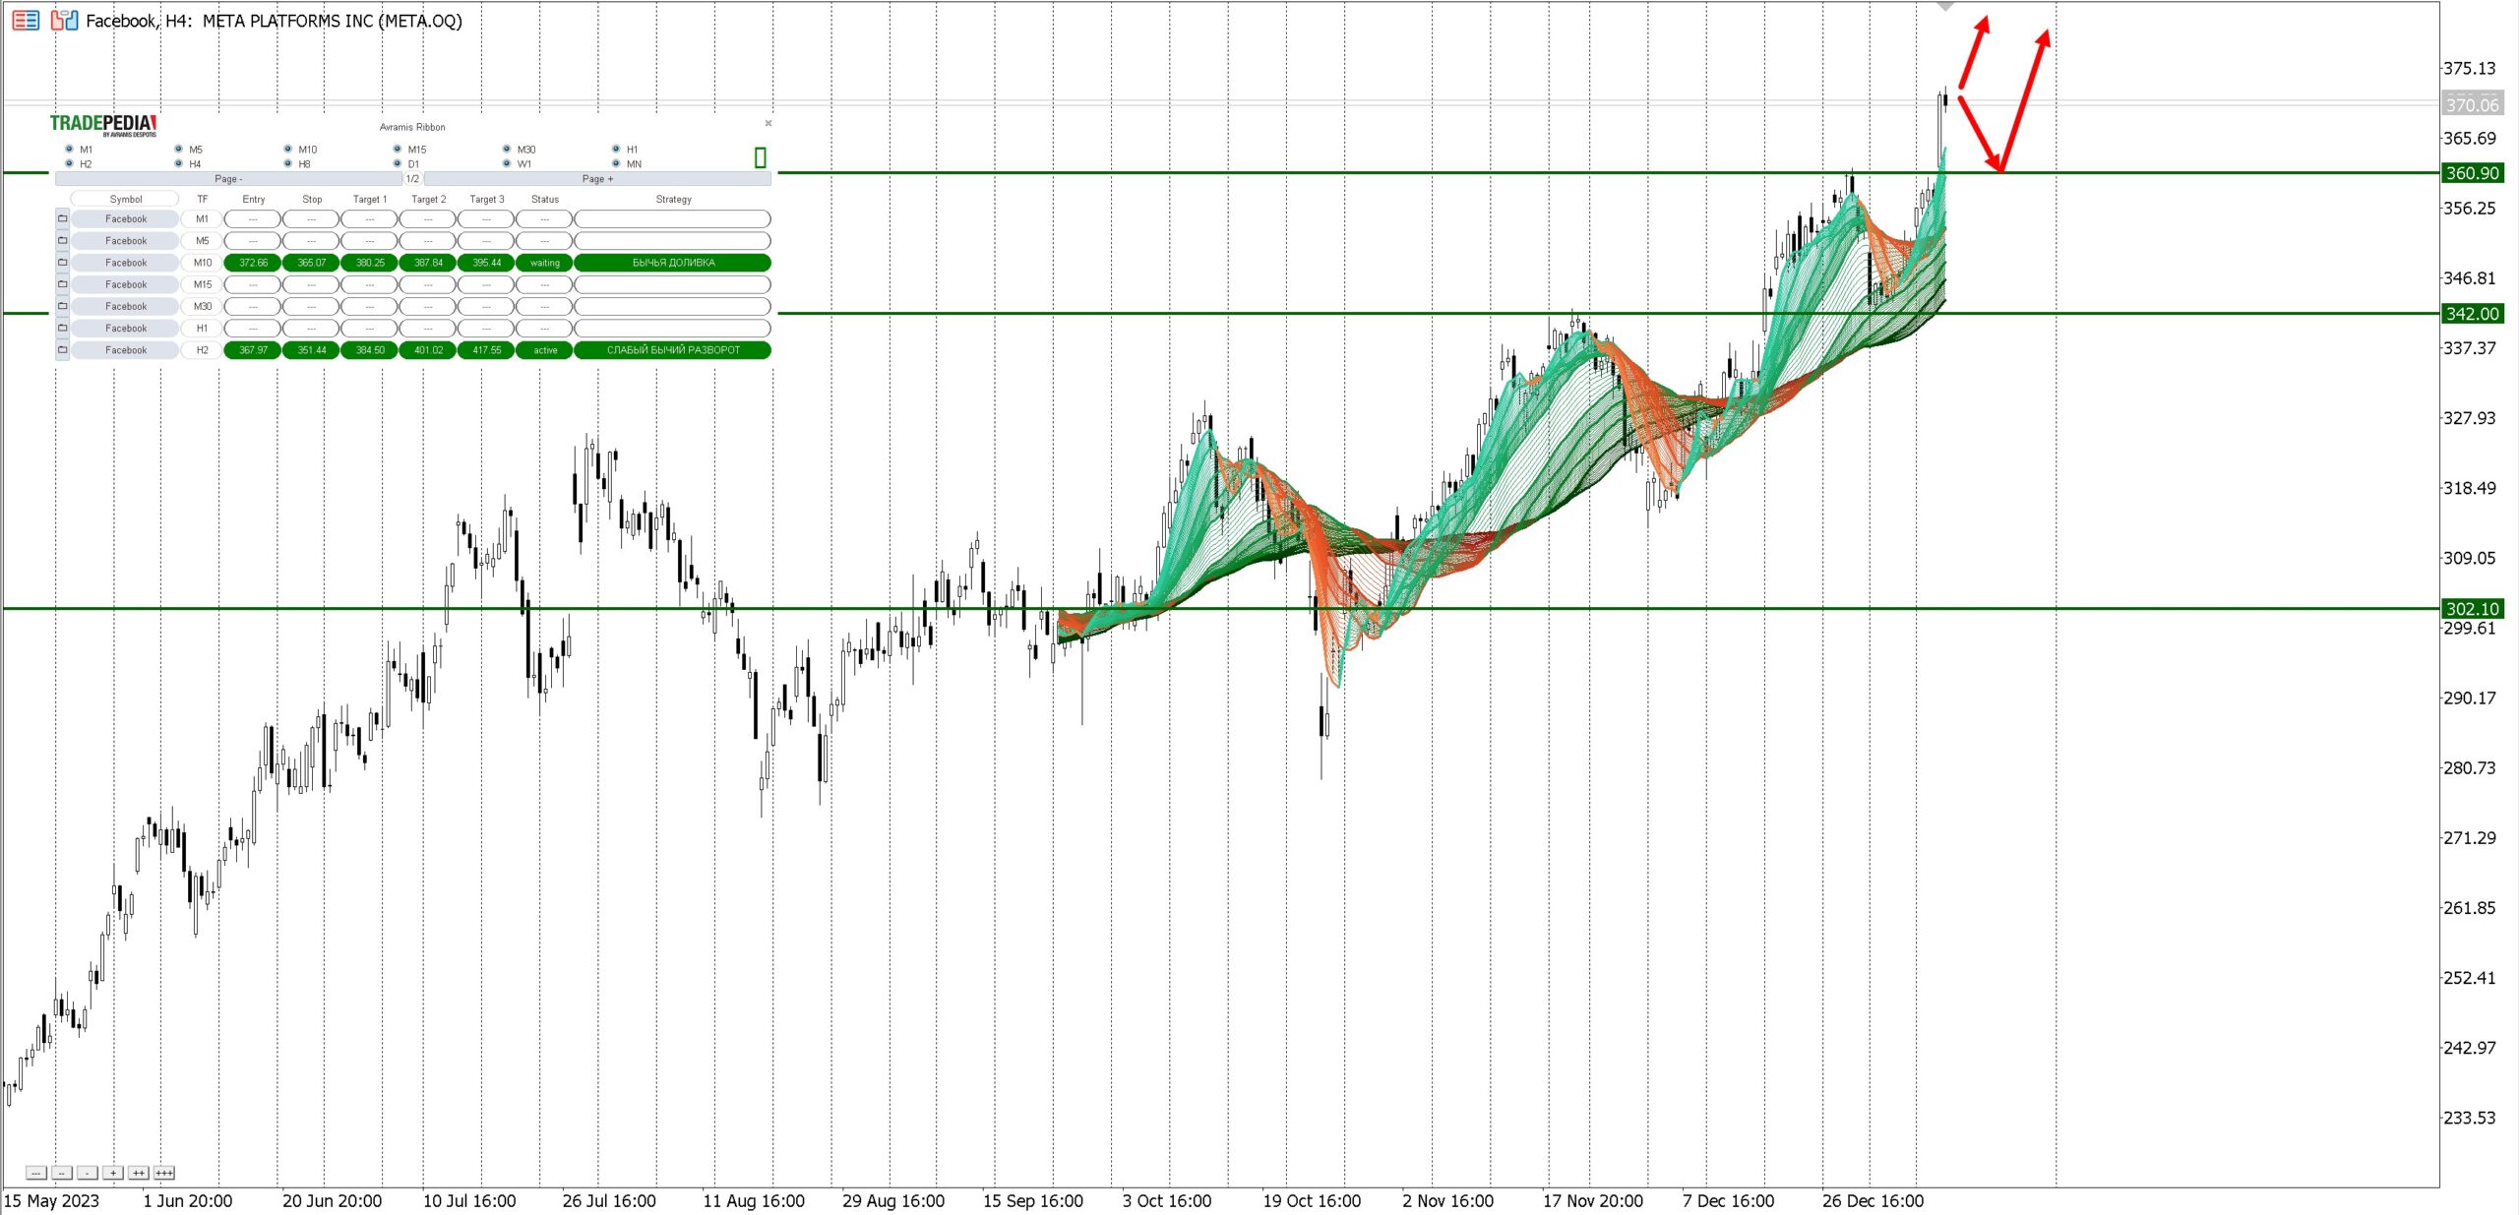
Task: Click the 372.66 entry value in M10 row
Action: (x=253, y=263)
